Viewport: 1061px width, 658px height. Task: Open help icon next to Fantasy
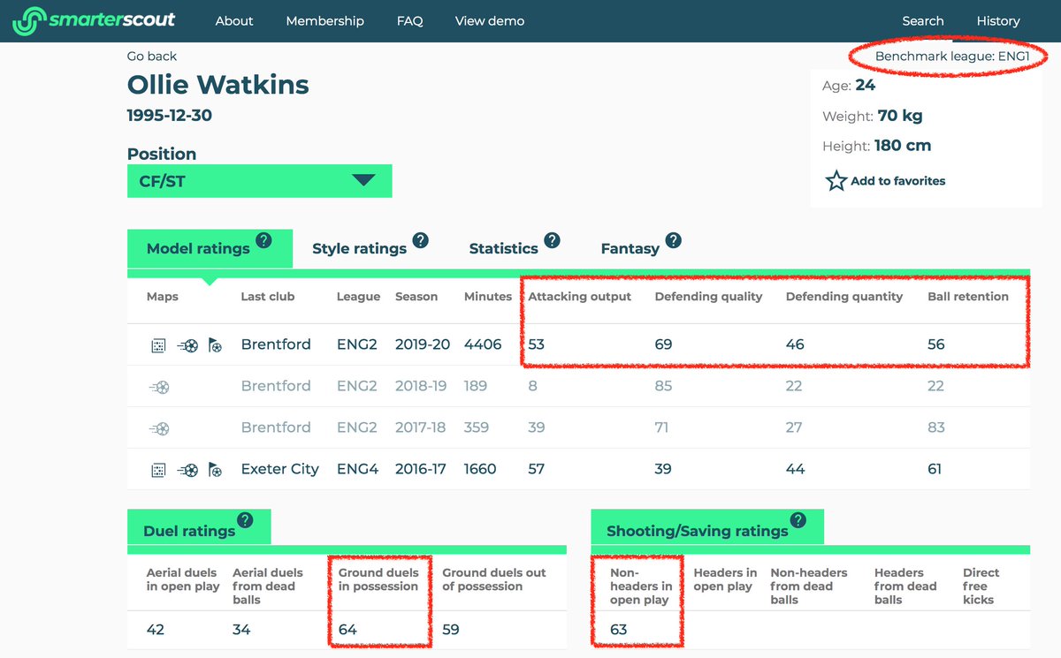pyautogui.click(x=674, y=240)
